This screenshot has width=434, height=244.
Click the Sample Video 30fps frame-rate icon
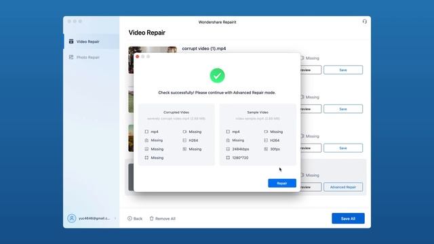tap(266, 149)
